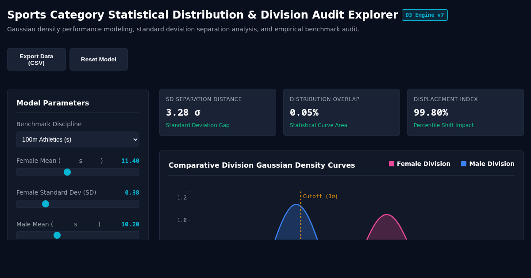Click the Male Mean slider handle
531x278 pixels.
[x=57, y=235]
